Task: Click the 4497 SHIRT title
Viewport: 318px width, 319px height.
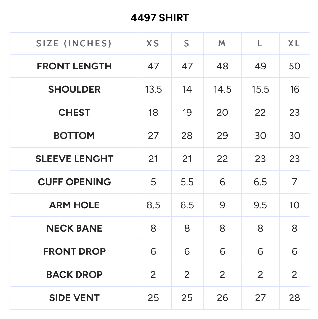Action: 160,18
